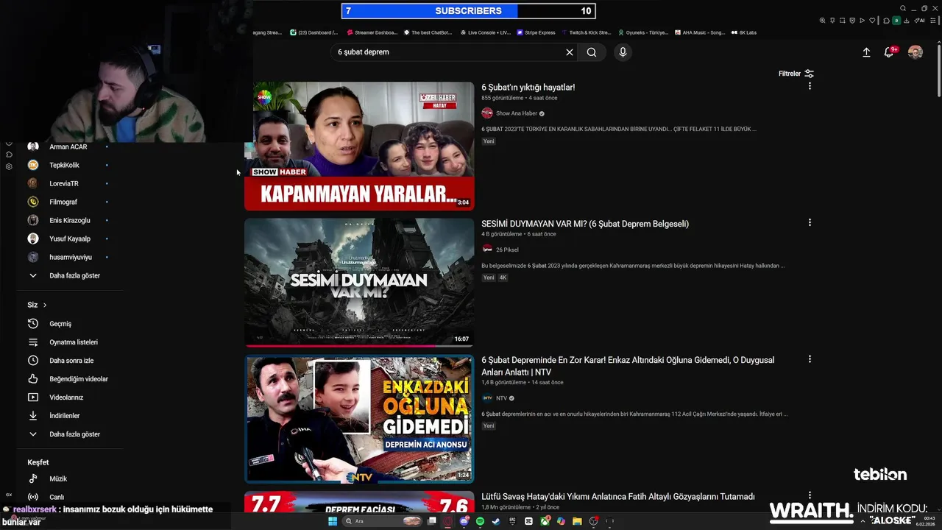942x530 pixels.
Task: Open the Streamer Dashboard bookmark
Action: [x=372, y=32]
